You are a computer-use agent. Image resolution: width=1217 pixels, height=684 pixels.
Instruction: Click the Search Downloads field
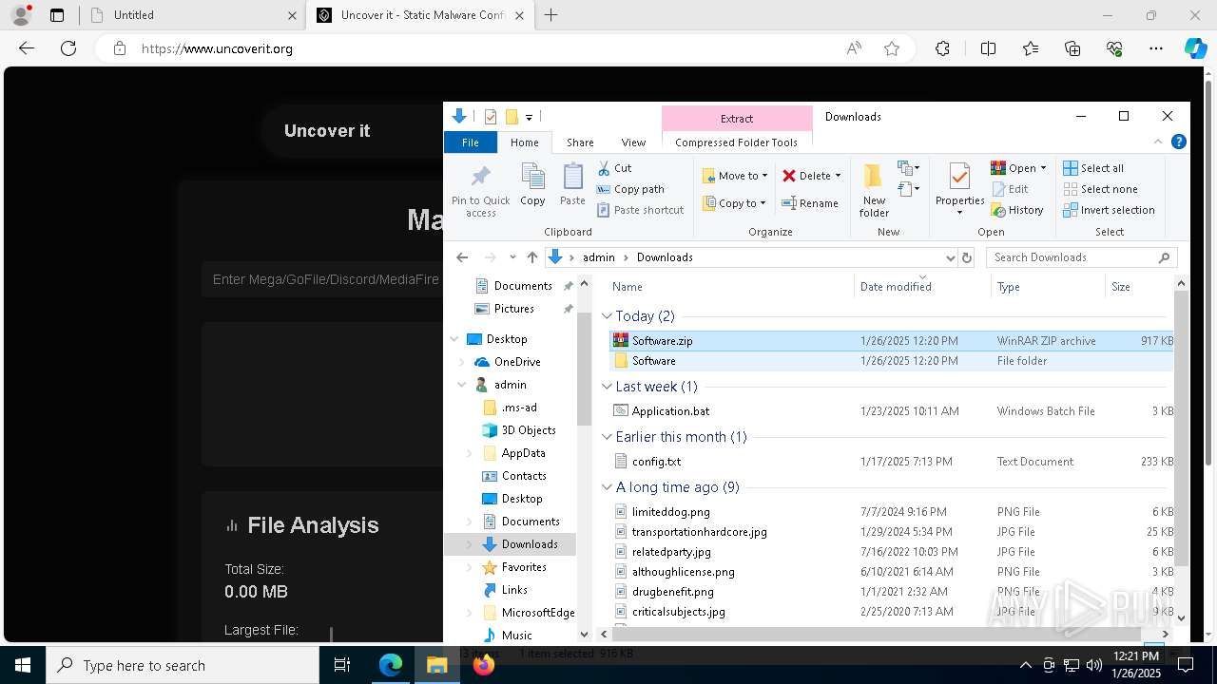[x=1082, y=257]
